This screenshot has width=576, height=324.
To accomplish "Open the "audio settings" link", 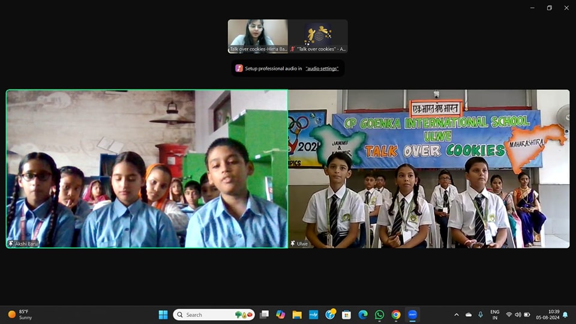I will [x=322, y=68].
